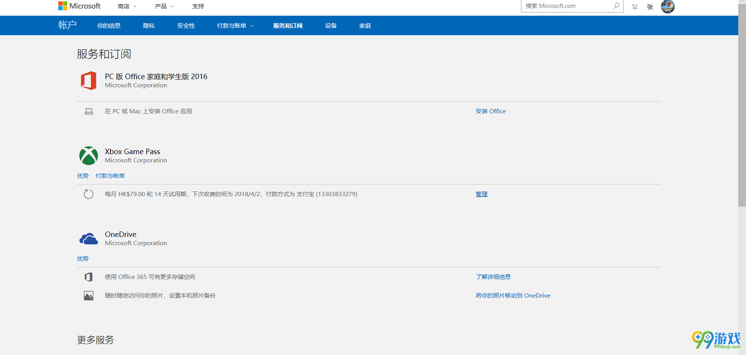Click the laptop icon beside install Office

point(89,112)
